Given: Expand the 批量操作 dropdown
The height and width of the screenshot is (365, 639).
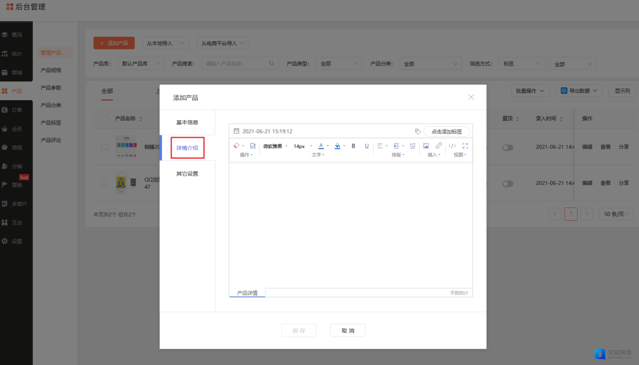Looking at the screenshot, I should 530,91.
